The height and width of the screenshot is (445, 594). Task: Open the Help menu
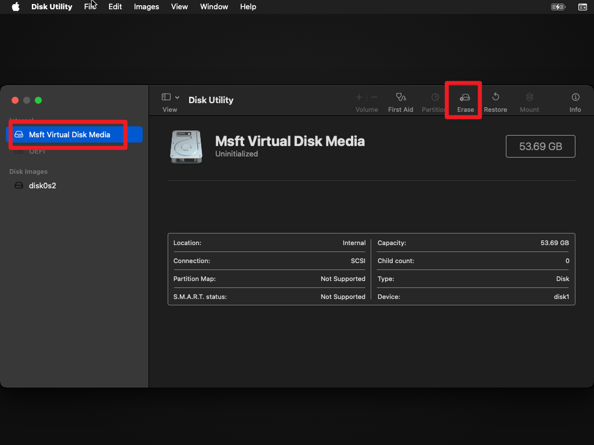pyautogui.click(x=248, y=7)
